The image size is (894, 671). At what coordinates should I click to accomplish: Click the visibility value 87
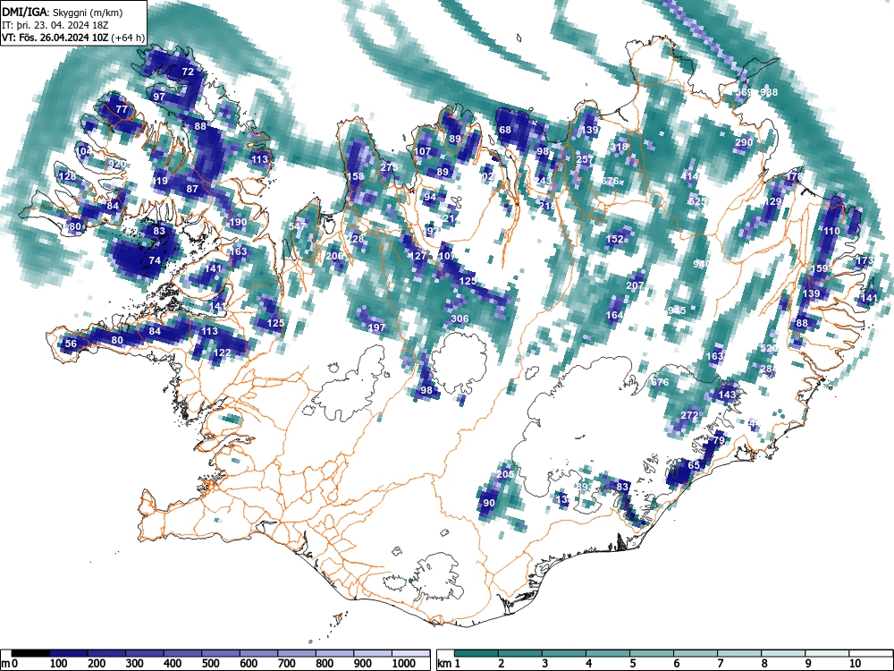point(192,190)
